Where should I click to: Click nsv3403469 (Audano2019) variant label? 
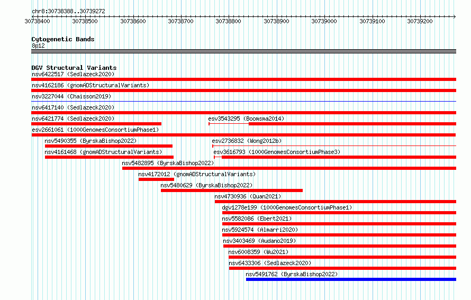tap(259, 241)
